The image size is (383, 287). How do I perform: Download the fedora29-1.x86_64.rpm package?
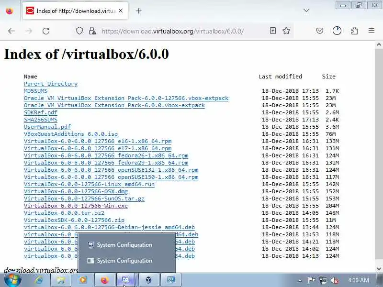coord(106,163)
